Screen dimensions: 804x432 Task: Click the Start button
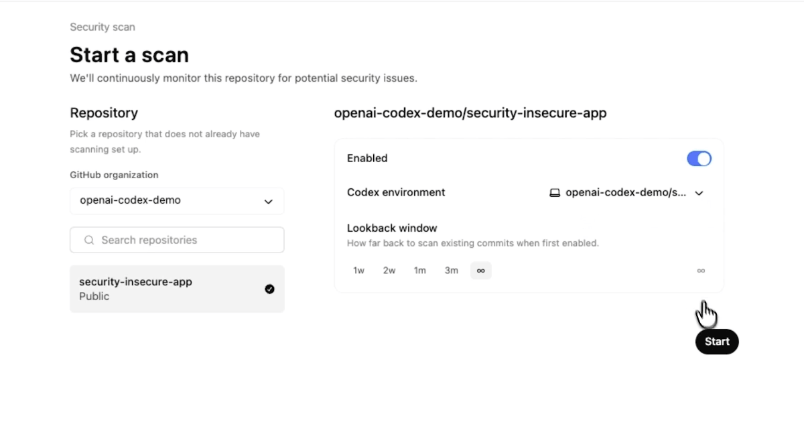click(716, 342)
